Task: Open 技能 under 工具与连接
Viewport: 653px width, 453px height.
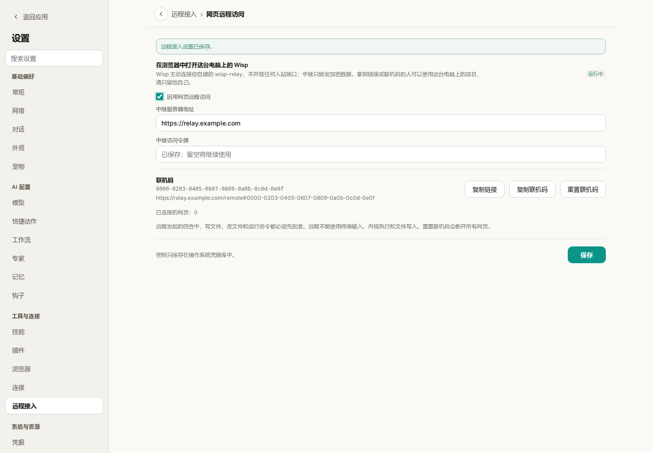Action: [x=54, y=332]
